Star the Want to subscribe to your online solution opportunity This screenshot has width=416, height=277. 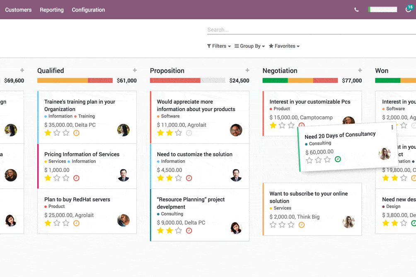(x=273, y=224)
